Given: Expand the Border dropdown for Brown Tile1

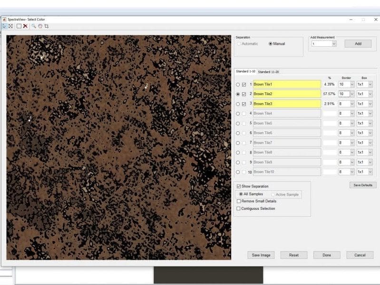Looking at the screenshot, I should (352, 84).
